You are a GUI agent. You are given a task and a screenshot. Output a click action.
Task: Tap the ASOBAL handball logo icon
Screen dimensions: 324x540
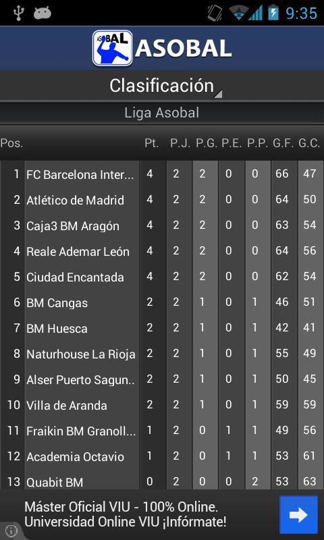point(112,48)
